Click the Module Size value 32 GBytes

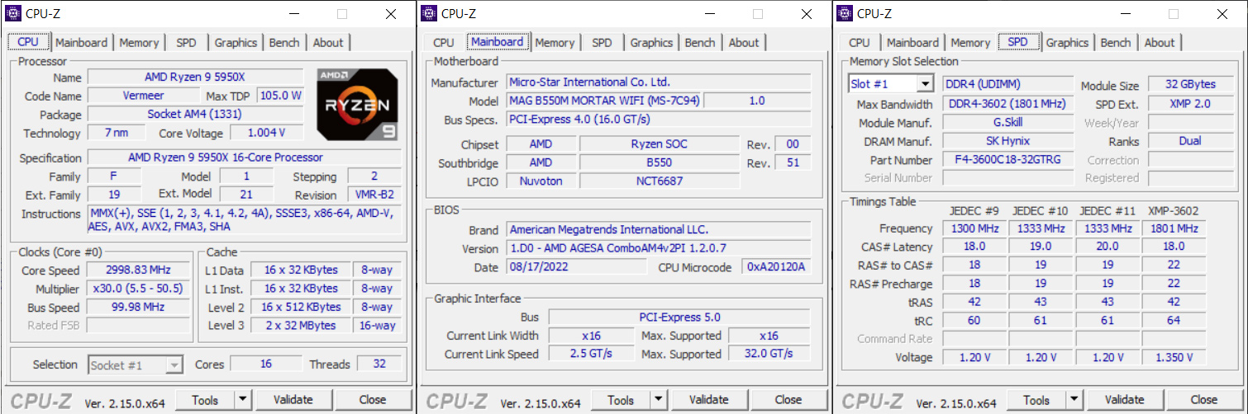(1189, 84)
